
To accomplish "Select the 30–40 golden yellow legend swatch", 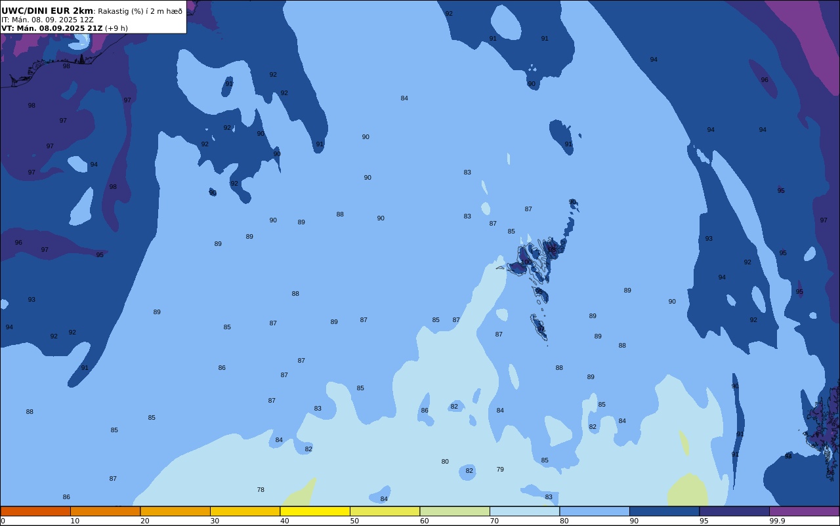I will click(245, 511).
